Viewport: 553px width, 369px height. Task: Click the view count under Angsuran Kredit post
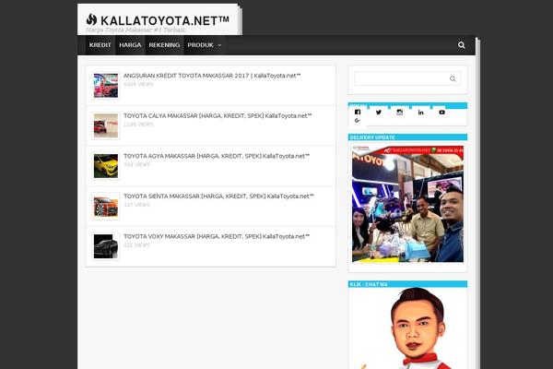tap(138, 84)
